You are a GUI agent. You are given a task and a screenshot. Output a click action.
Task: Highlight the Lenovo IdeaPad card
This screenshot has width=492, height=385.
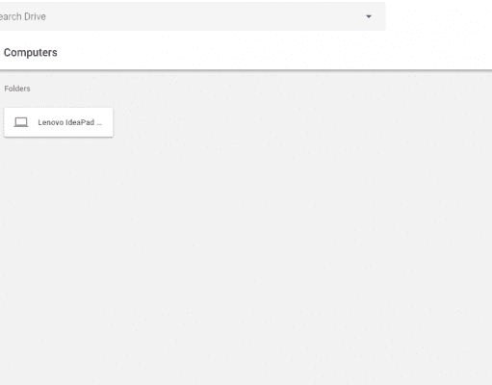point(59,122)
